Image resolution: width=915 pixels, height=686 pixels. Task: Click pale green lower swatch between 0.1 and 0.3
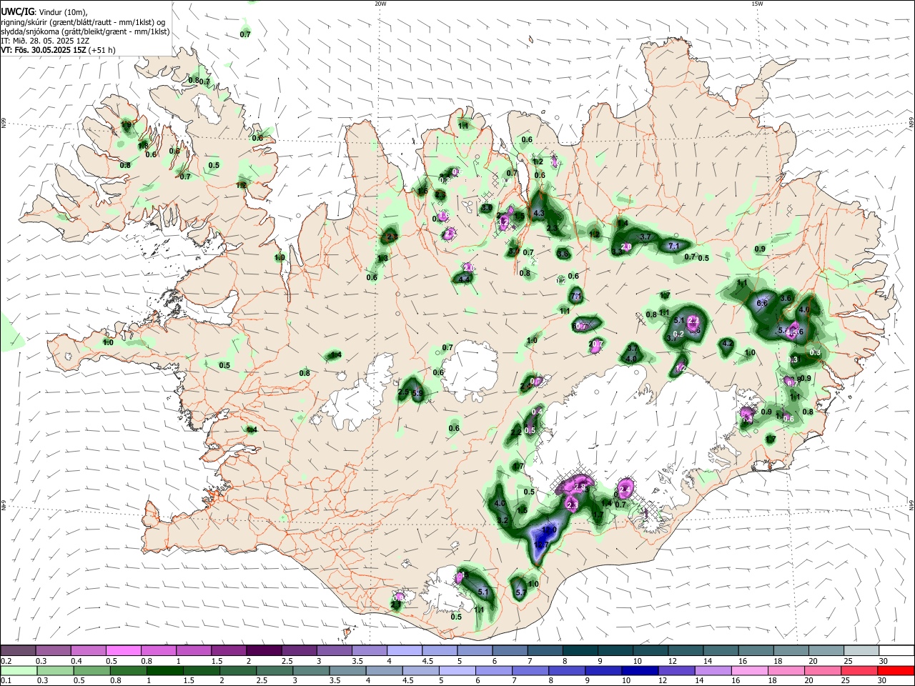click(x=18, y=671)
